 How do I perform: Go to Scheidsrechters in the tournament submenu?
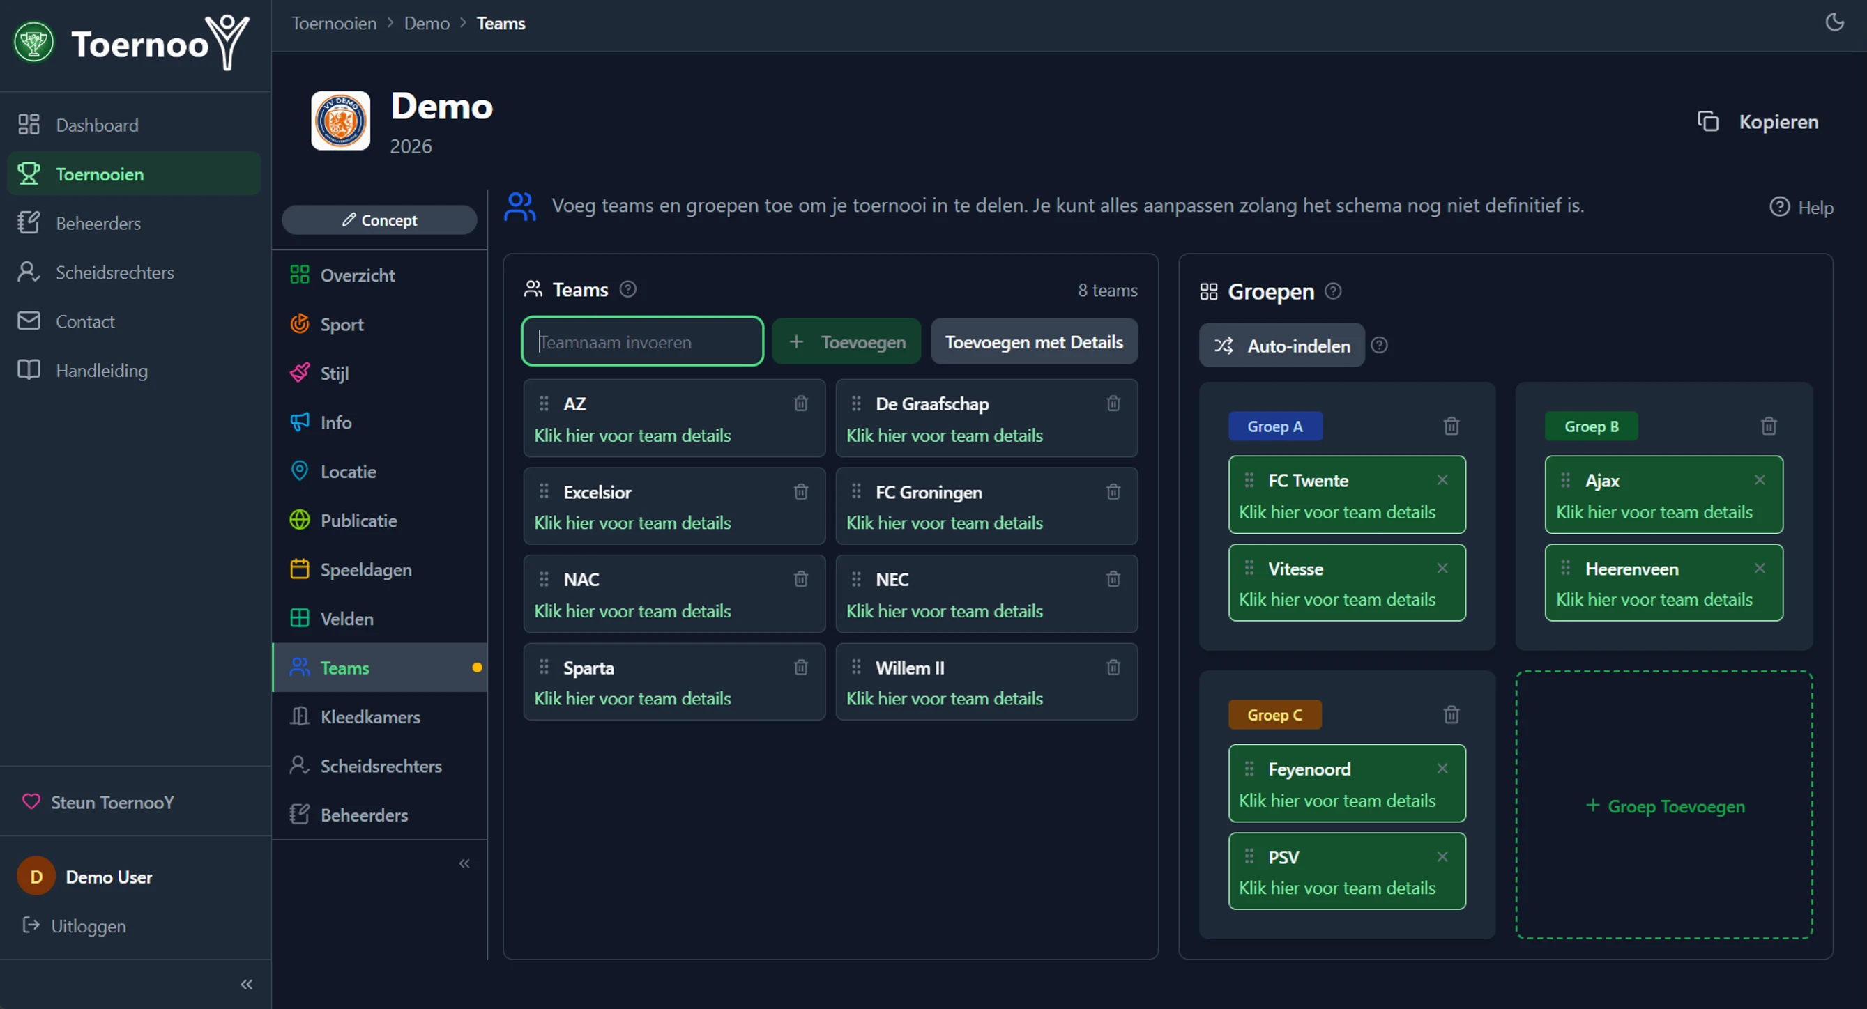[380, 767]
